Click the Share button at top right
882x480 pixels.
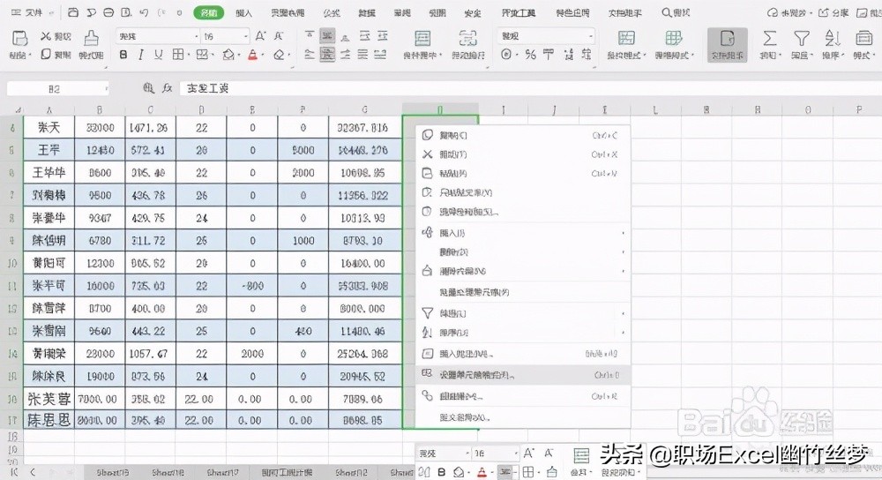(833, 12)
